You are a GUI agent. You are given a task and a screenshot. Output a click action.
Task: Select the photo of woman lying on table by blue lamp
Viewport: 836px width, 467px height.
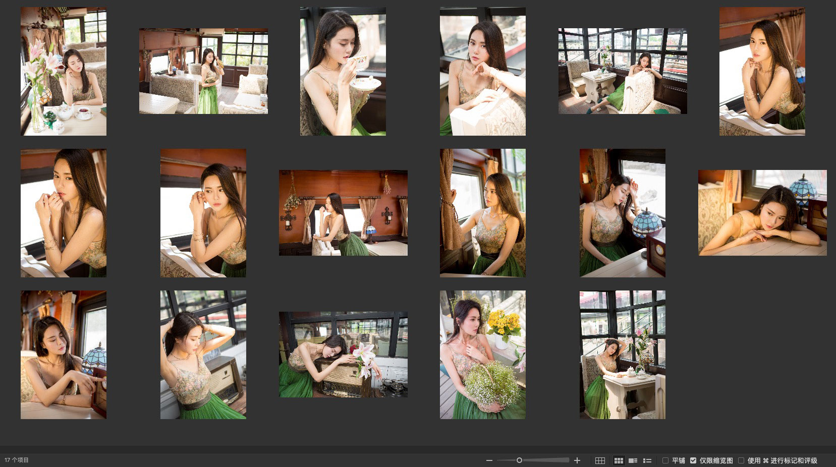pos(762,213)
